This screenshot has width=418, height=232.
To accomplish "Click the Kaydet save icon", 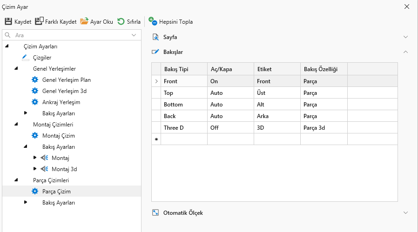I will tap(8, 21).
